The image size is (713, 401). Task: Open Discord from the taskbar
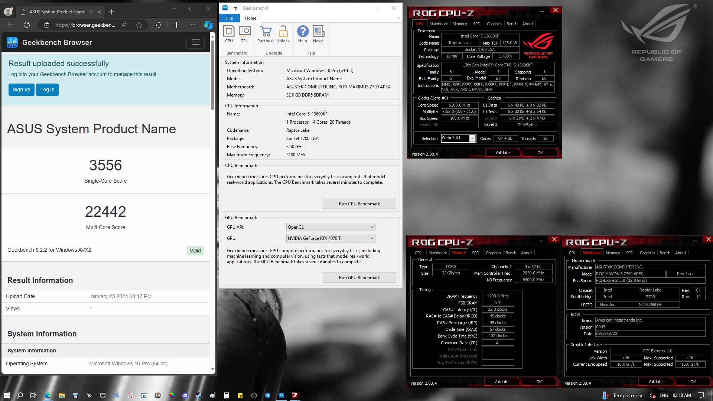[x=185, y=395]
